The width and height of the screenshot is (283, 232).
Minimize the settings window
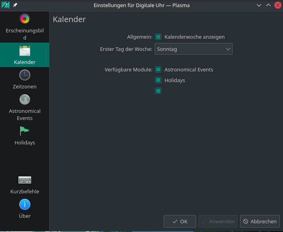pyautogui.click(x=259, y=5)
